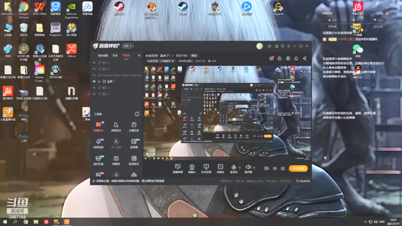Toggle the lock on 全屏1 source
Viewport: 402px width, 226px height.
99,81
